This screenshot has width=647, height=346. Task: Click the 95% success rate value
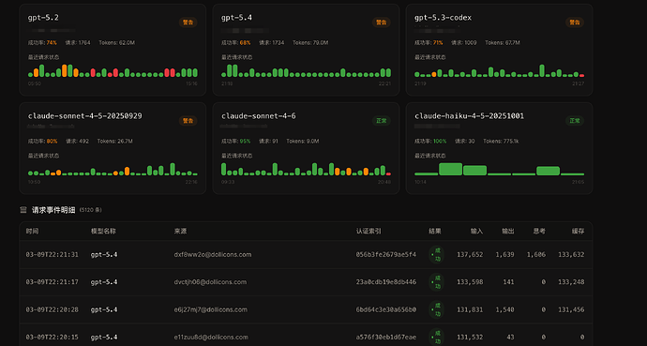tap(245, 142)
